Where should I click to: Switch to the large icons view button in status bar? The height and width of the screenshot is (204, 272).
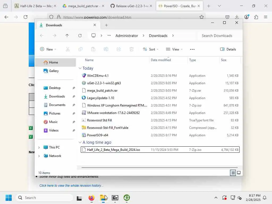click(239, 173)
